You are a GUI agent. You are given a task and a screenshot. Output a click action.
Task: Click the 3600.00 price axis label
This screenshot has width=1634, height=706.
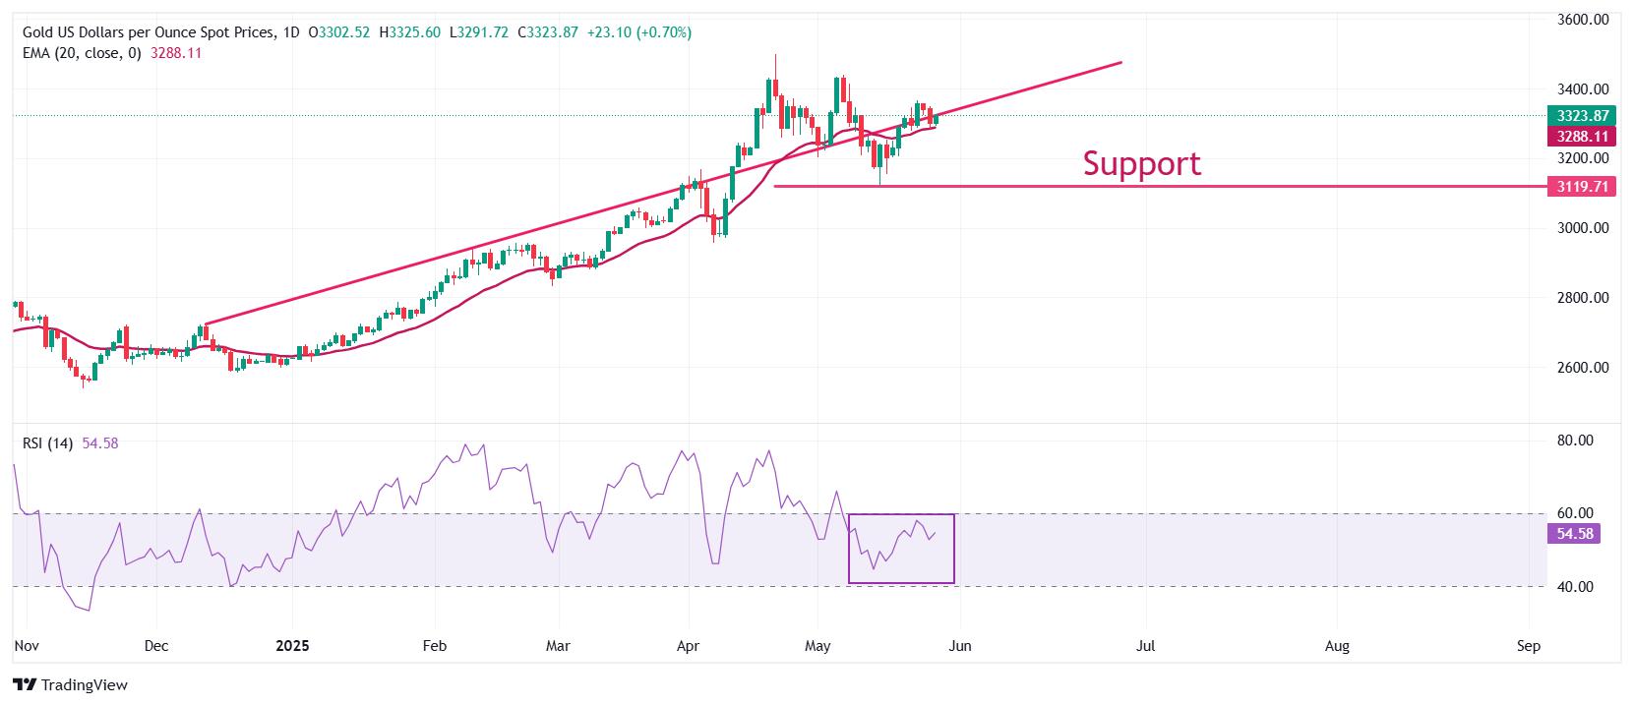(1584, 20)
